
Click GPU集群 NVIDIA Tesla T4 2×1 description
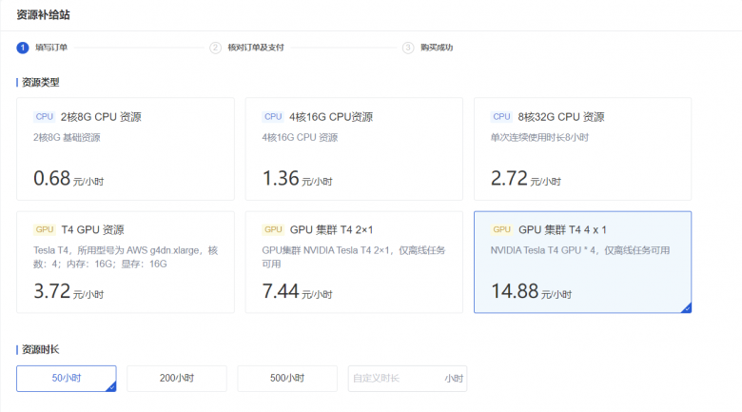[x=354, y=257]
